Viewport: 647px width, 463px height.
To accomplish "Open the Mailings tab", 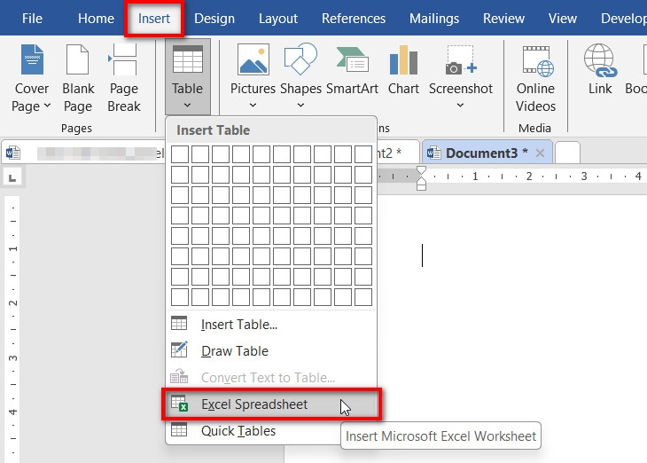I will [434, 19].
